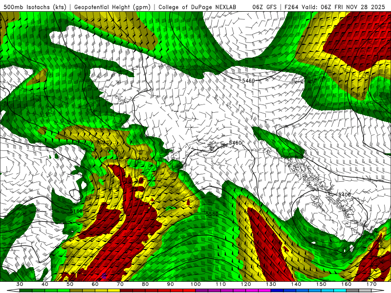Click the '110' value on the color scale
The width and height of the screenshot is (391, 293).
pyautogui.click(x=221, y=284)
